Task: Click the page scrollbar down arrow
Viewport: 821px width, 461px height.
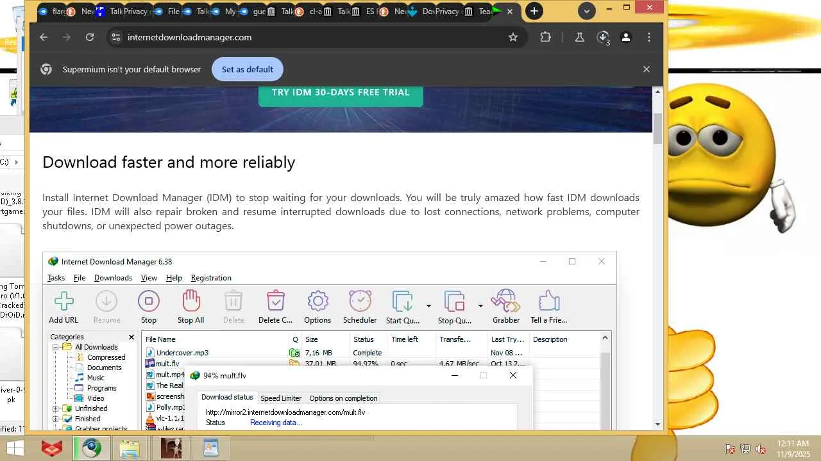Action: (x=657, y=424)
